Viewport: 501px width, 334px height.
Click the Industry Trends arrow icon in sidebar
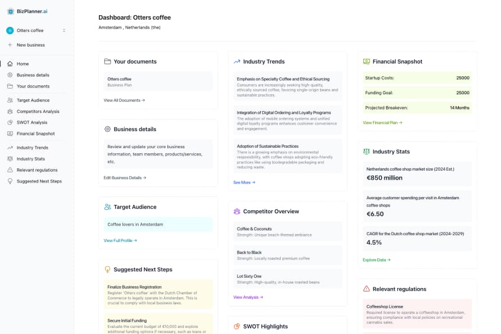tap(10, 147)
